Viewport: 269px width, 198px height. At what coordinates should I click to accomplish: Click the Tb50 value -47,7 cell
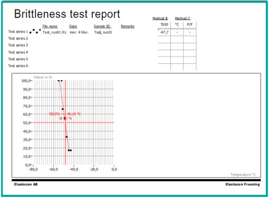165,32
